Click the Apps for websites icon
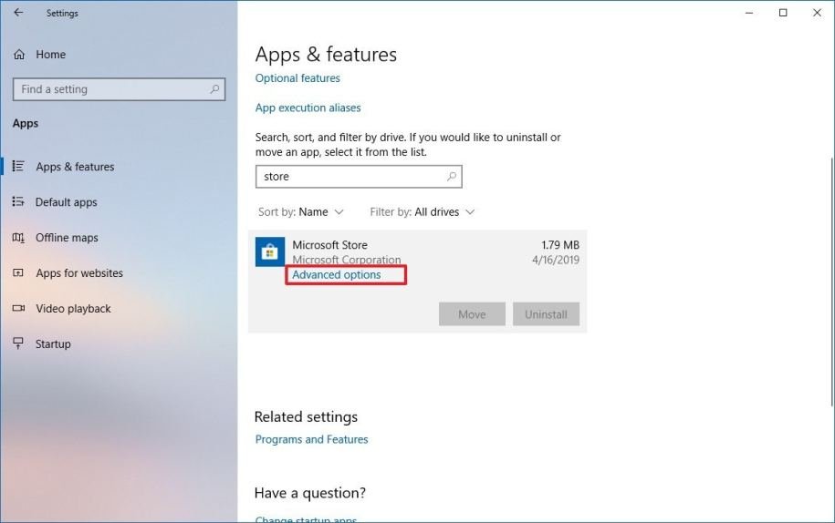The width and height of the screenshot is (835, 523). (x=18, y=273)
